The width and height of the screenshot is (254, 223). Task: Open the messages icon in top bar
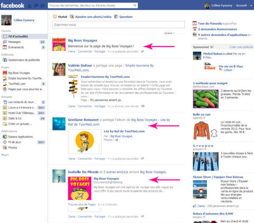[x=36, y=6]
